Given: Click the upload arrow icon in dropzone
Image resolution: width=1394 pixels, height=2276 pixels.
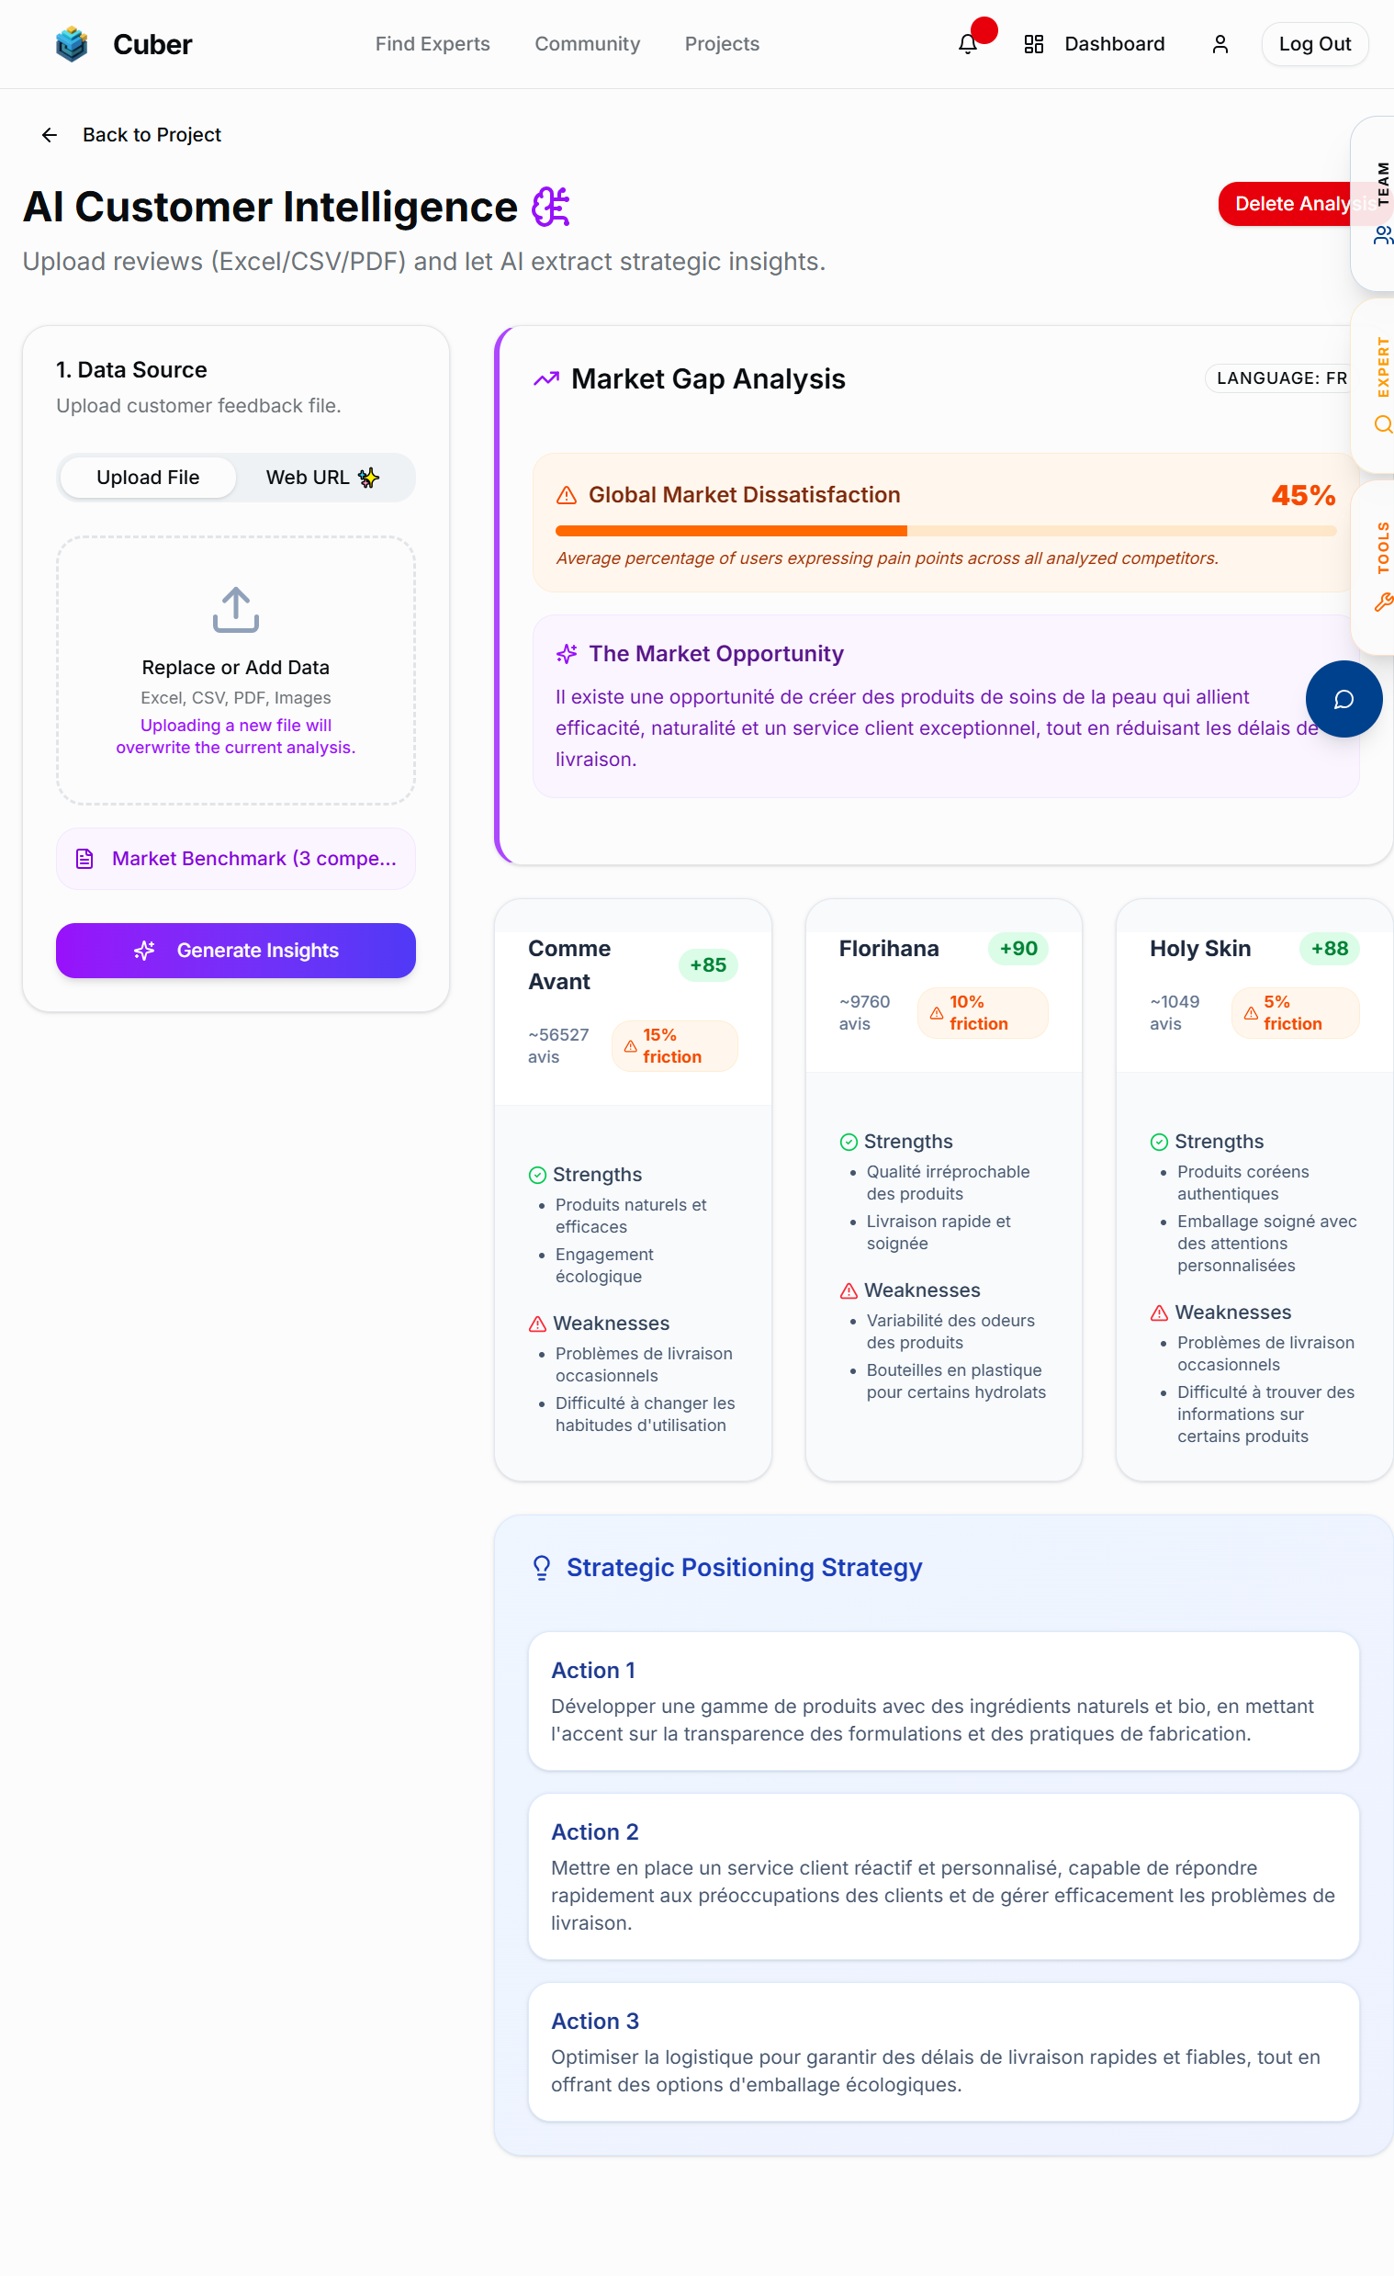Looking at the screenshot, I should (236, 610).
